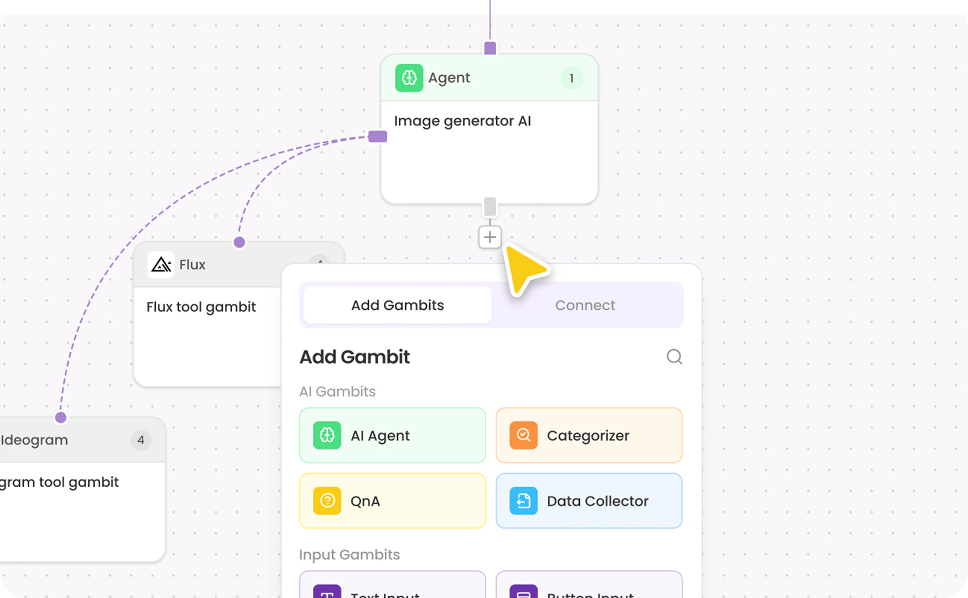Screen dimensions: 968x598
Task: Add a QnA gambit
Action: point(392,501)
